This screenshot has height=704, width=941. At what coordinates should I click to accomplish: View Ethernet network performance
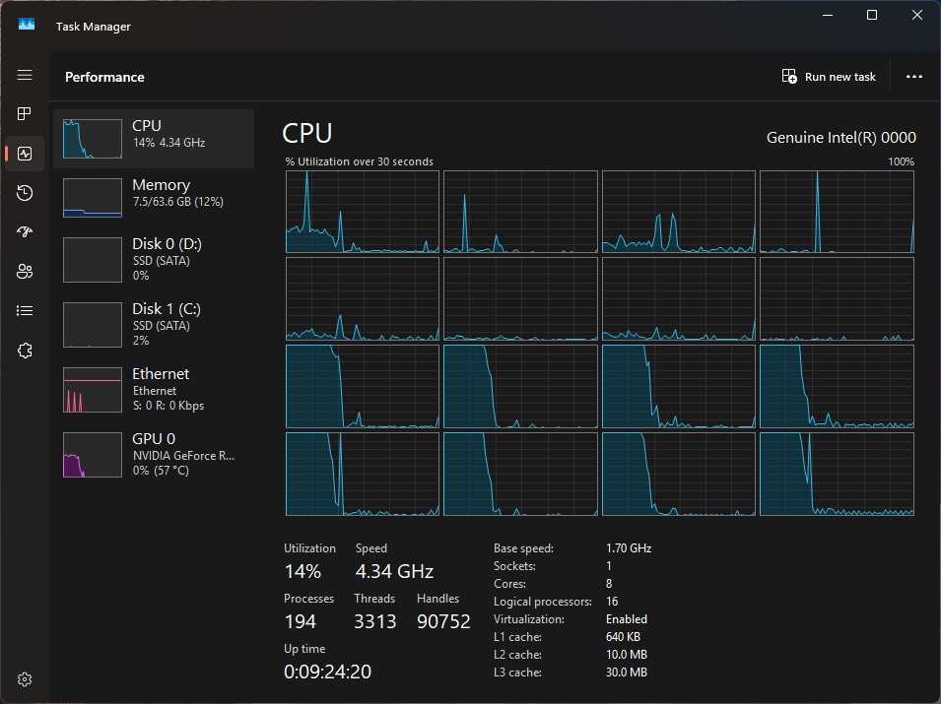click(154, 389)
